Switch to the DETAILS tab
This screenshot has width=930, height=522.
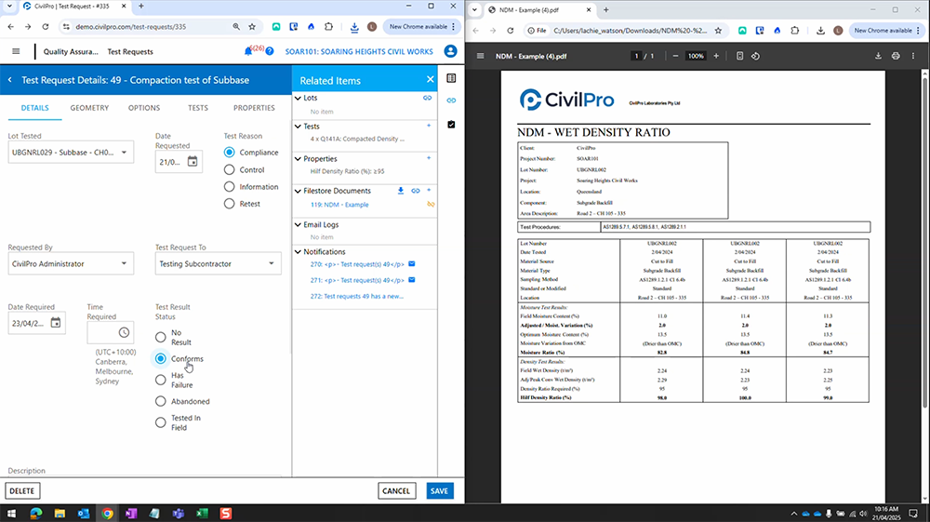35,108
